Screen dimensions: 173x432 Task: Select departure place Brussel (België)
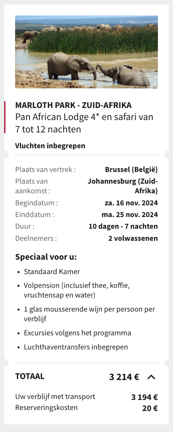131,169
